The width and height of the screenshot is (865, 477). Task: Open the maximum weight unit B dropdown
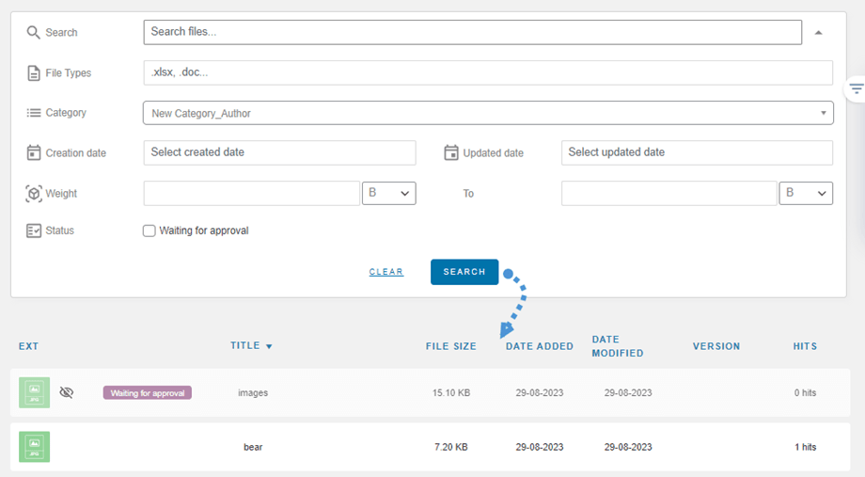tap(806, 193)
